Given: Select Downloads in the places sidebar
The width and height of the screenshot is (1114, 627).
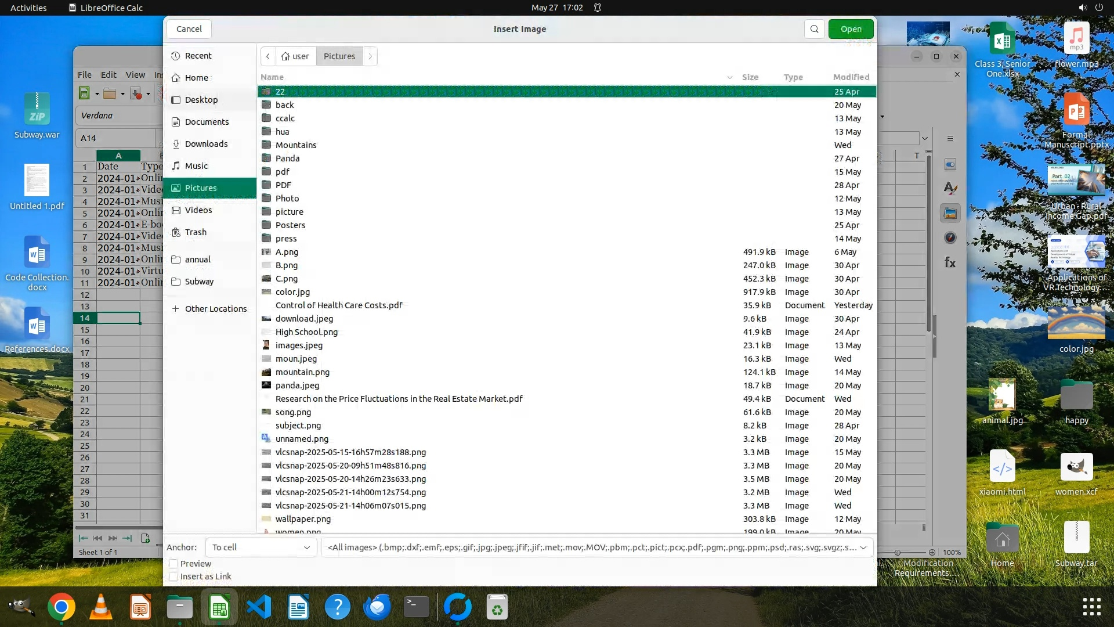Looking at the screenshot, I should pyautogui.click(x=206, y=144).
